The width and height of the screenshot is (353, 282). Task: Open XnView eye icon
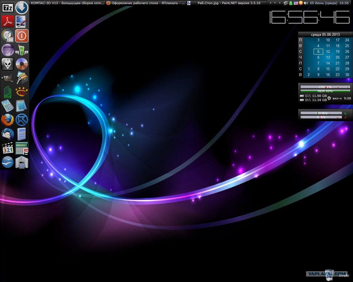pos(22,92)
